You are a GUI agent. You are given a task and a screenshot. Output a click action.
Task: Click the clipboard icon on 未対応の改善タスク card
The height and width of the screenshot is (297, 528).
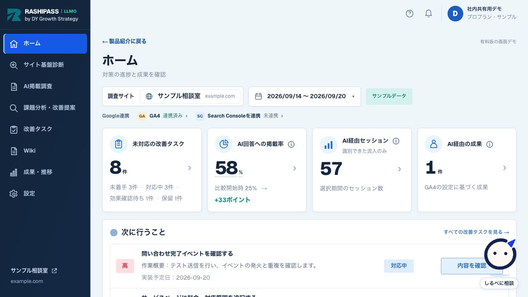[x=119, y=144]
